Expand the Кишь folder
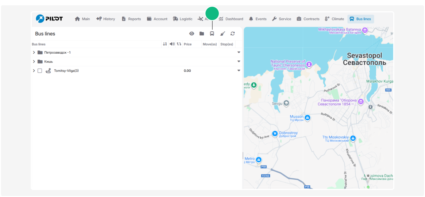The width and height of the screenshot is (425, 197). click(x=34, y=61)
